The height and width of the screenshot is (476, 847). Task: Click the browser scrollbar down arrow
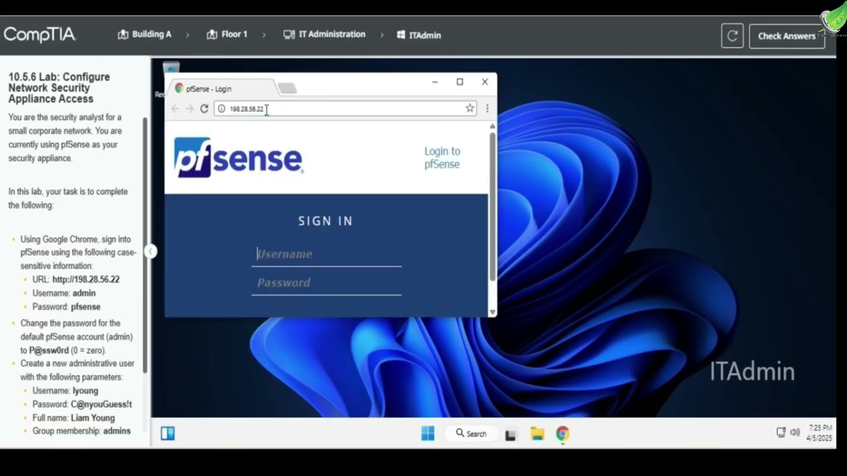492,312
